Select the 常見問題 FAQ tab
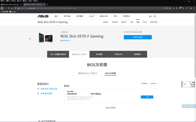 click(x=99, y=54)
